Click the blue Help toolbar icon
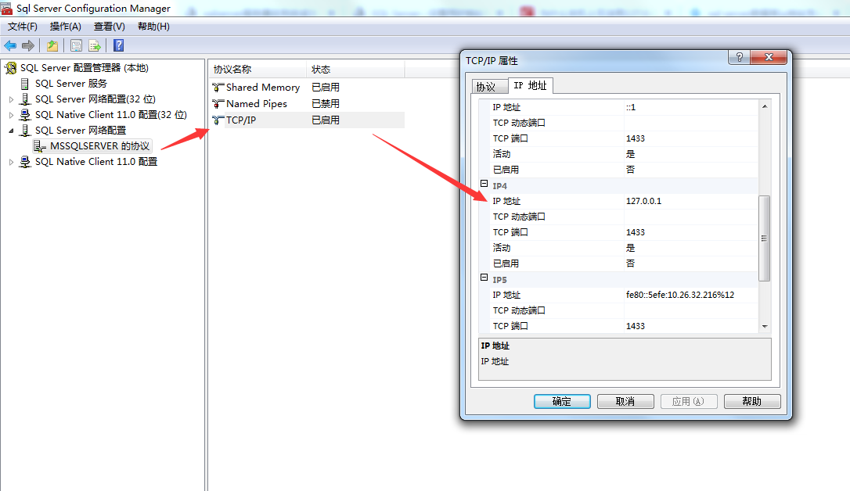The height and width of the screenshot is (491, 850). 119,46
